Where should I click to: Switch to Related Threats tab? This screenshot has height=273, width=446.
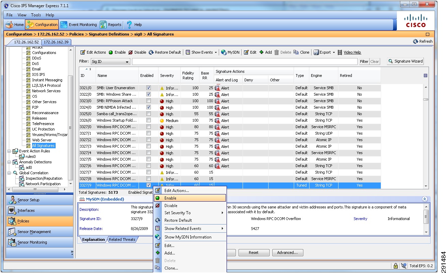click(122, 240)
